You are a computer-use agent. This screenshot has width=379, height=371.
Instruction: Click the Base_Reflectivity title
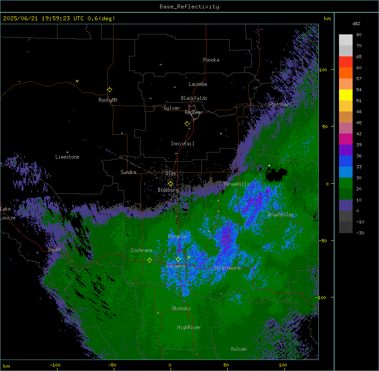point(189,7)
